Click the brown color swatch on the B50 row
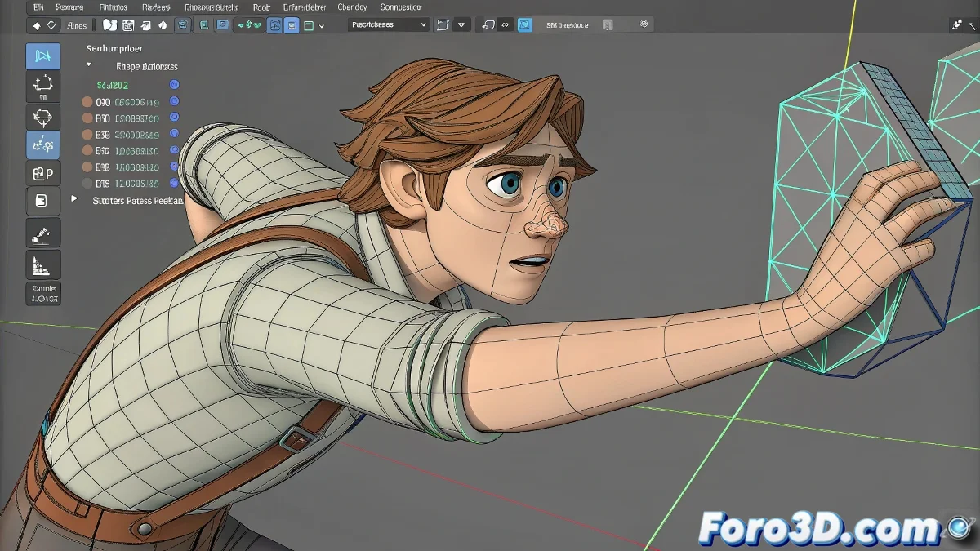 pos(87,118)
